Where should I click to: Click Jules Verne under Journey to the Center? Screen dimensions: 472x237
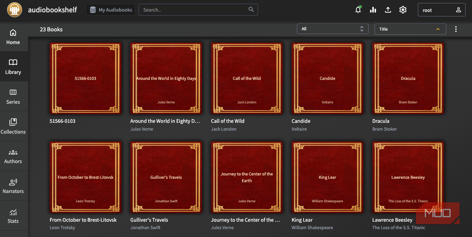click(x=222, y=228)
